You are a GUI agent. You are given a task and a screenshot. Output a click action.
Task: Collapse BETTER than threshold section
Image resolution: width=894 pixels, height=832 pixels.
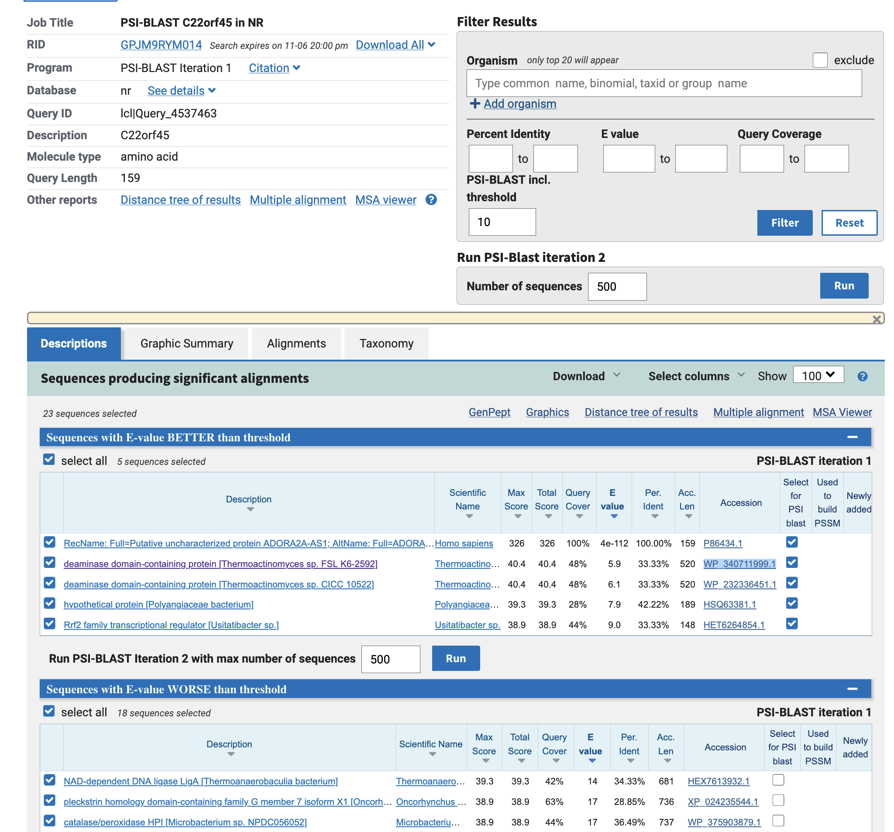(852, 437)
